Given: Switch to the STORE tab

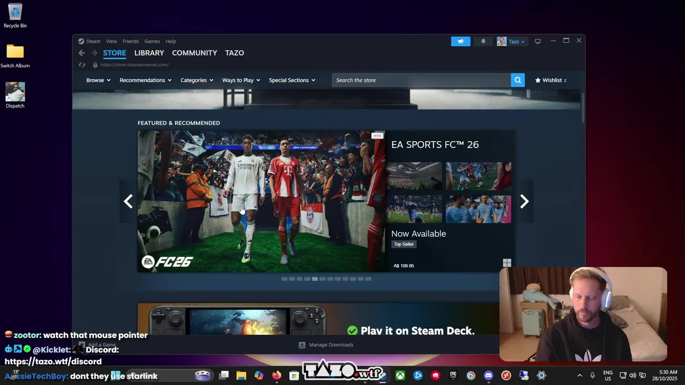Looking at the screenshot, I should tap(115, 53).
